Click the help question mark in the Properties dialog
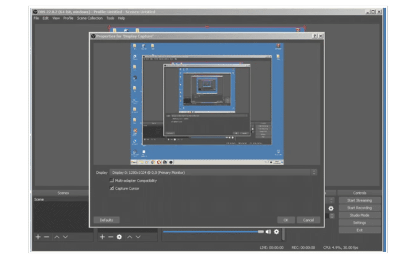The width and height of the screenshot is (397, 261). [x=315, y=36]
